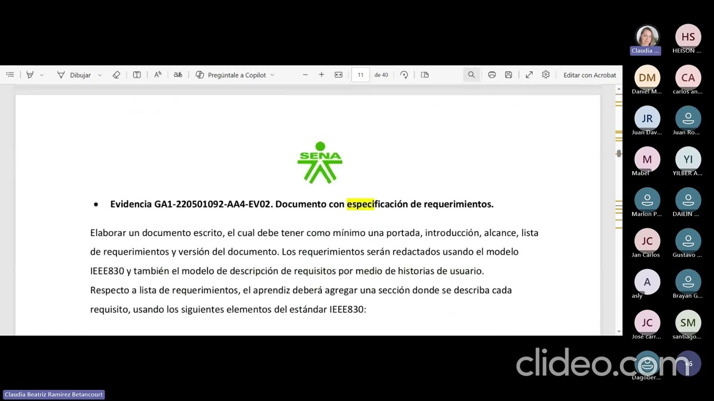The width and height of the screenshot is (714, 401).
Task: Select the YI YILBER participant avatar
Action: pyautogui.click(x=688, y=159)
